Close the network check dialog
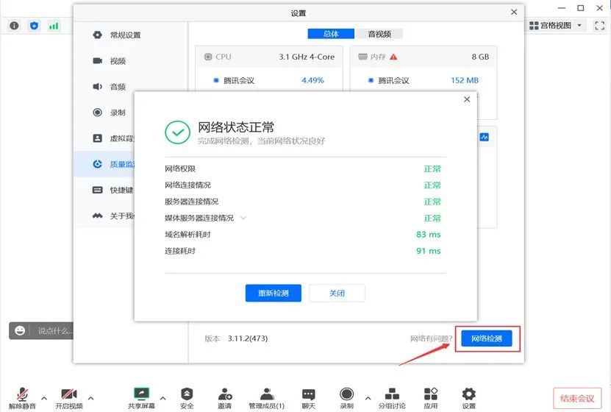The image size is (611, 412). pyautogui.click(x=467, y=99)
